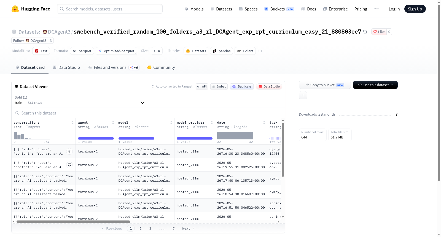Viewport: 441px width, 237px height.
Task: Click the Sign Up button
Action: click(415, 9)
